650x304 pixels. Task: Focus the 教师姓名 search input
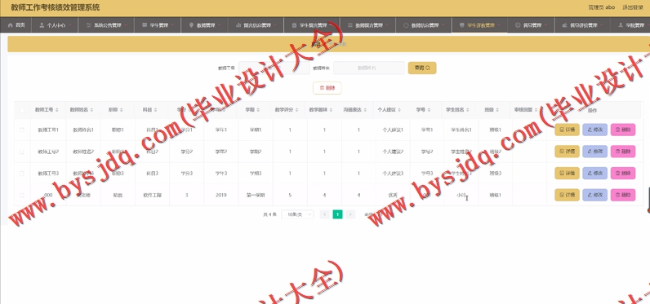(369, 68)
